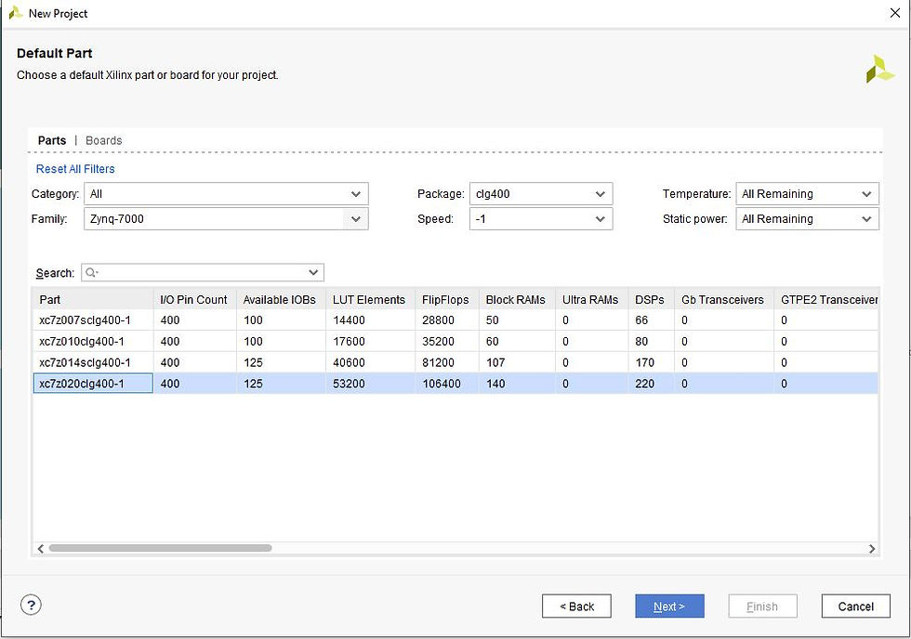This screenshot has width=911, height=639.
Task: Open the Family dropdown set to Zynq-7000
Action: (226, 219)
